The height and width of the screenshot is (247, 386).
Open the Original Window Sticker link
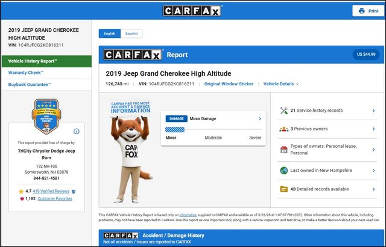click(229, 84)
